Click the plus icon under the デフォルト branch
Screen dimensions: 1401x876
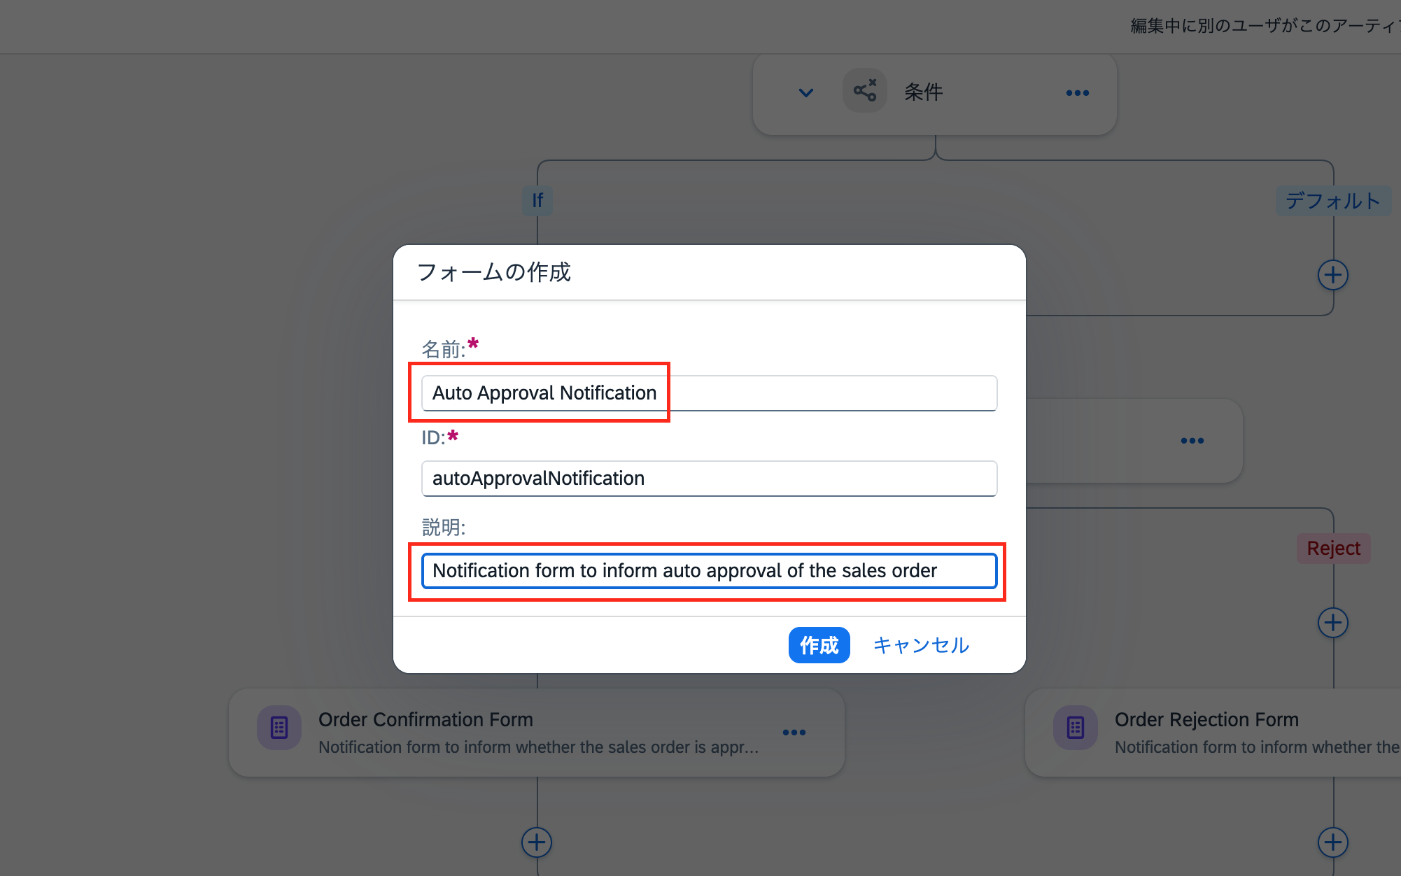pyautogui.click(x=1333, y=274)
